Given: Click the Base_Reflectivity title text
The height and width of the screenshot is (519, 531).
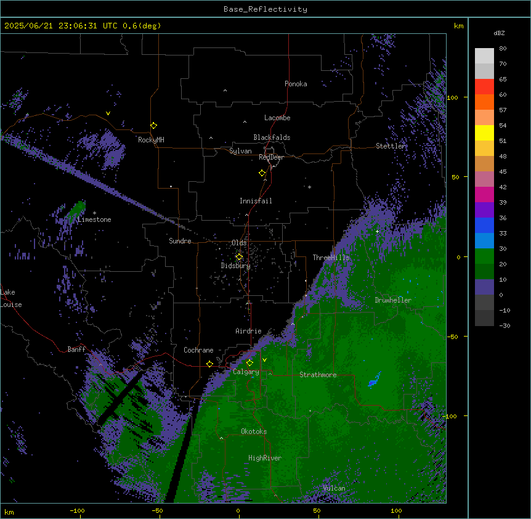Looking at the screenshot, I should click(x=265, y=9).
